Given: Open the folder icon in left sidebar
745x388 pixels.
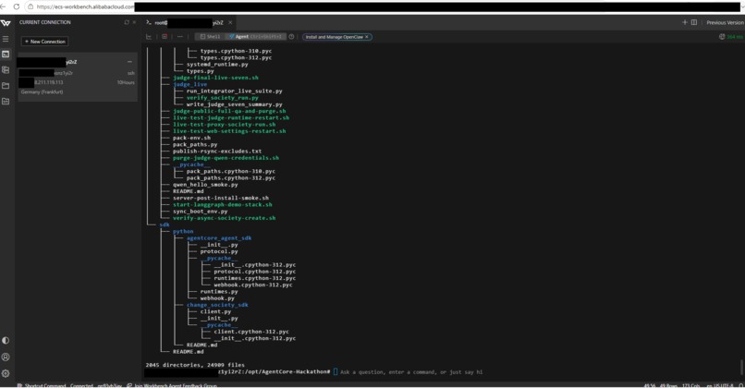Looking at the screenshot, I should coord(6,86).
